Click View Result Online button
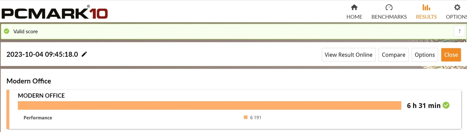 (348, 55)
